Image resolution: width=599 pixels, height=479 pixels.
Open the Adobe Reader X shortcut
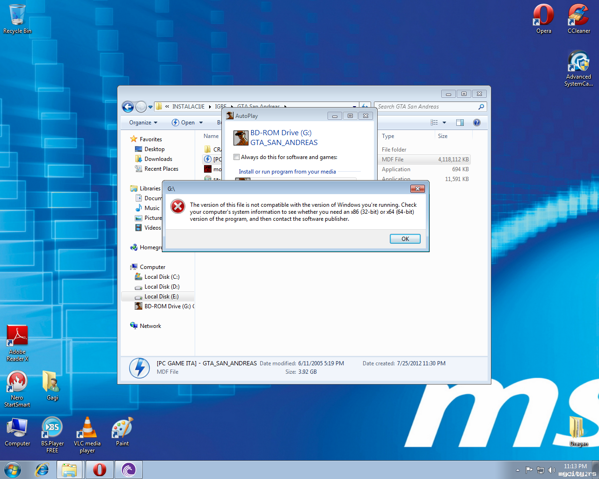click(x=17, y=343)
